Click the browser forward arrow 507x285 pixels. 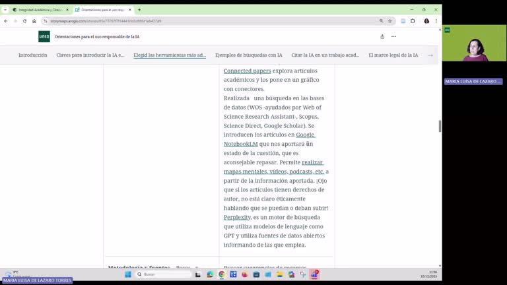click(15, 21)
